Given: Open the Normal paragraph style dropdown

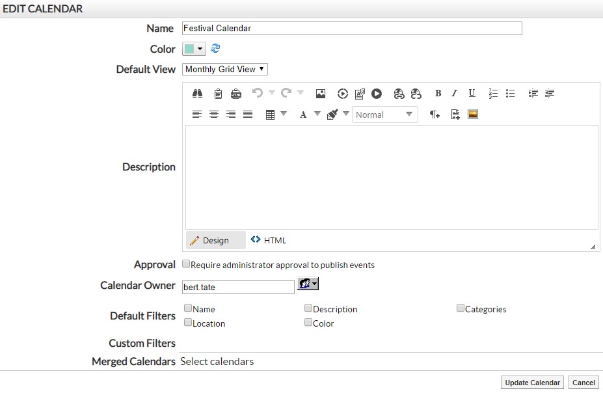Looking at the screenshot, I should pos(384,115).
